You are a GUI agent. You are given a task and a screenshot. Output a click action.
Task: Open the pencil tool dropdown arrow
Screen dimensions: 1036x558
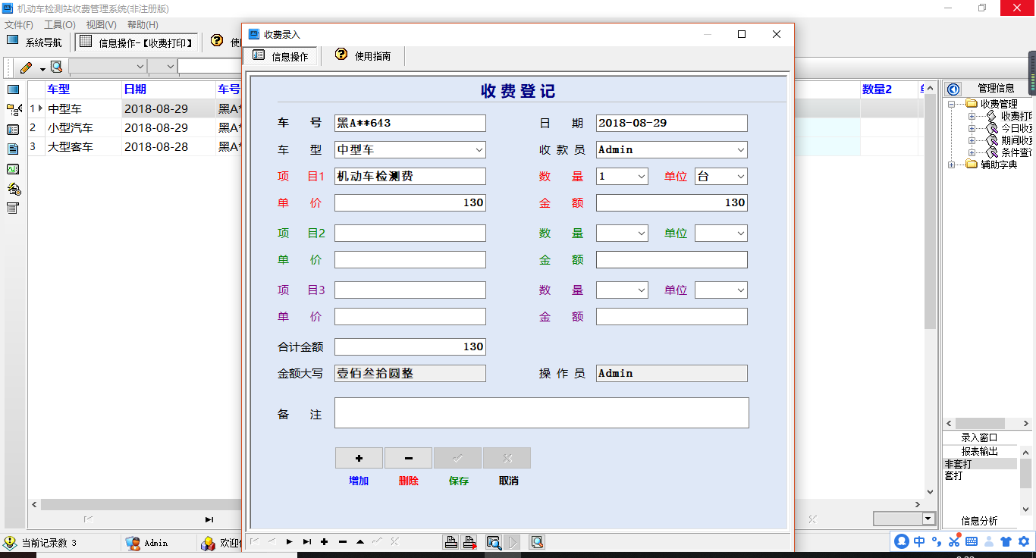tap(42, 68)
